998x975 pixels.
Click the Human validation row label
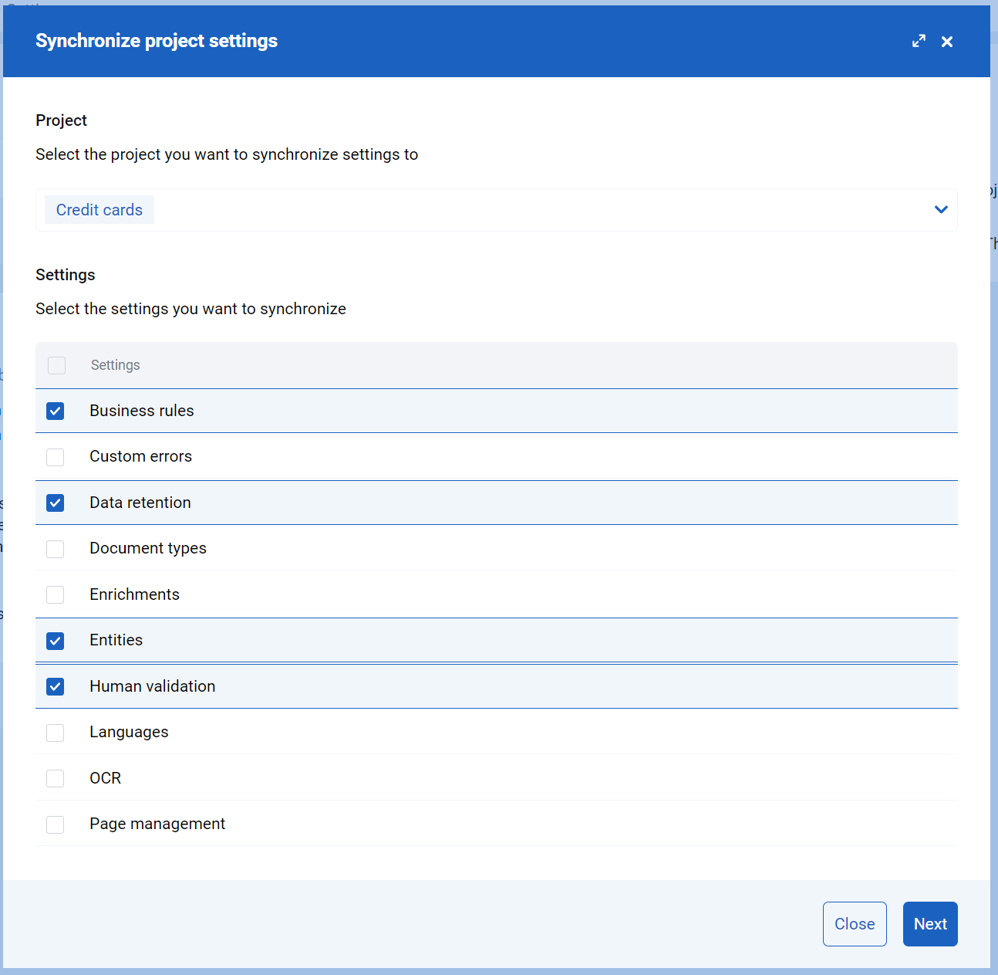(152, 686)
